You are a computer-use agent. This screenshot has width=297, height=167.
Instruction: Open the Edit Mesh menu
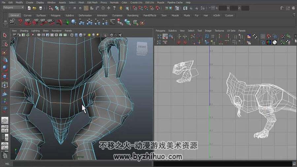click(92, 2)
